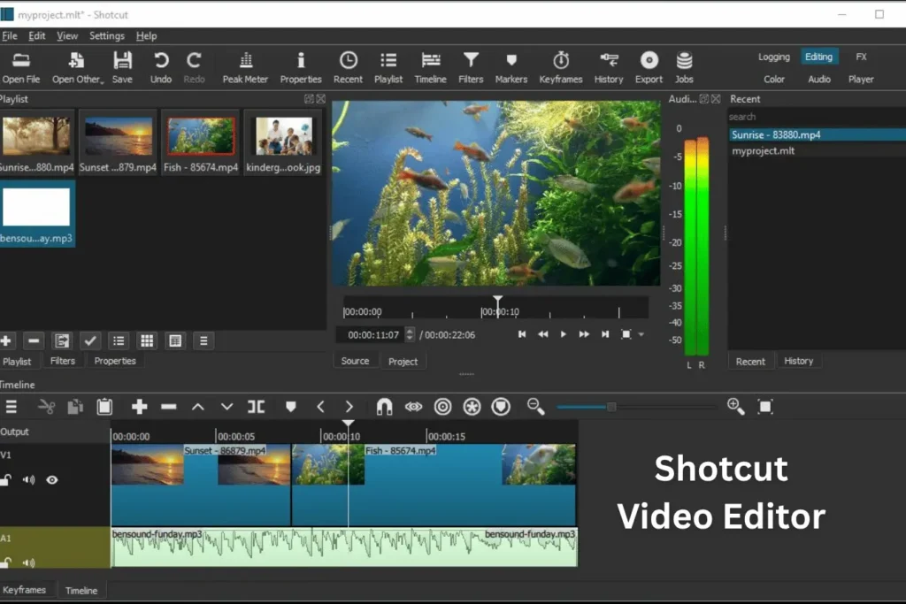
Task: Open the Keyframes toolbar icon
Action: (561, 67)
